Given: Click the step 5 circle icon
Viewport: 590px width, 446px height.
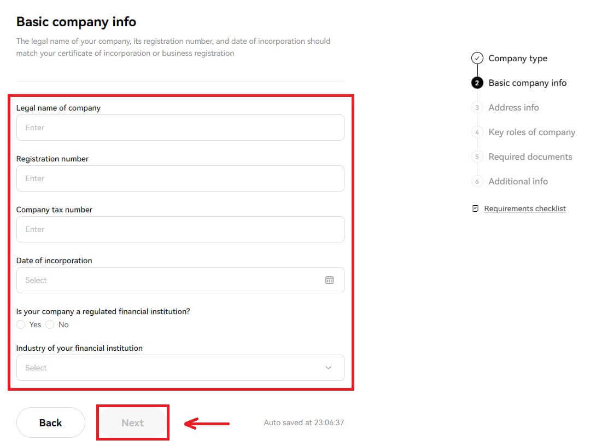Looking at the screenshot, I should tap(477, 157).
